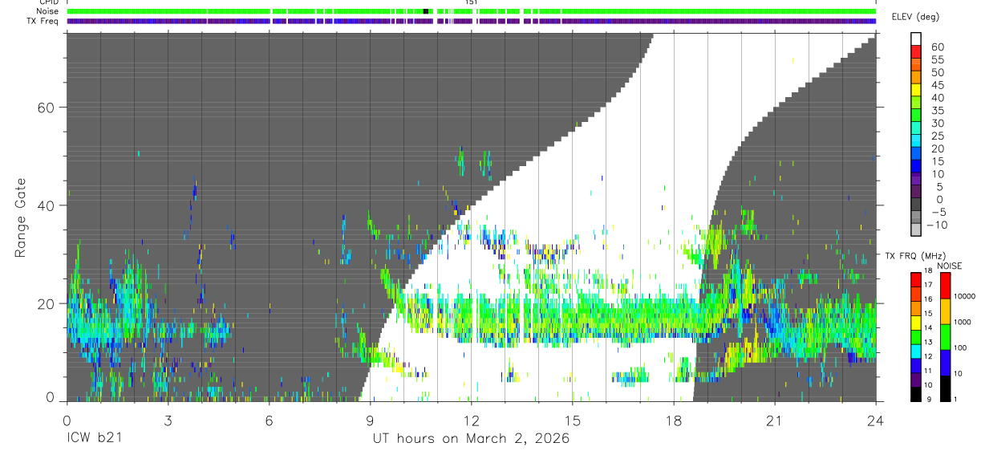The height and width of the screenshot is (455, 985).
Task: Click hour 24 tick on time axis
Action: coord(875,420)
